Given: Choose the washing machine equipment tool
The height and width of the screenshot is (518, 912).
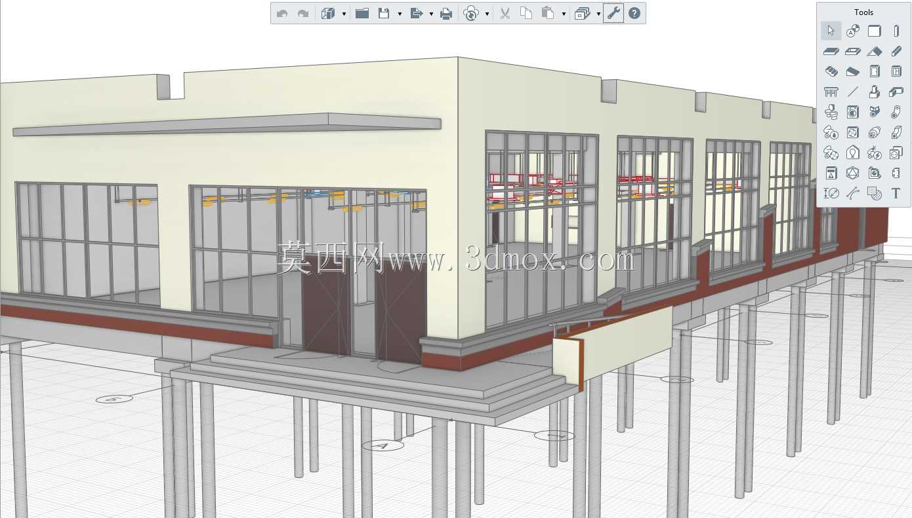Looking at the screenshot, I should click(852, 113).
